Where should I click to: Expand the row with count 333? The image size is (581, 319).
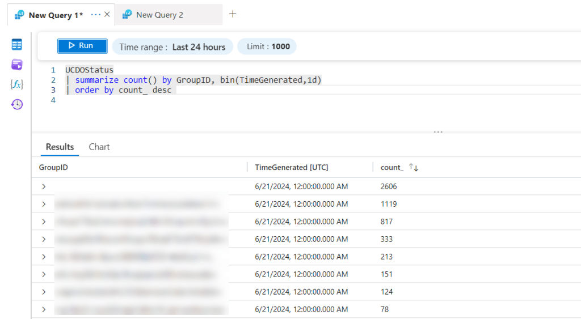point(44,239)
